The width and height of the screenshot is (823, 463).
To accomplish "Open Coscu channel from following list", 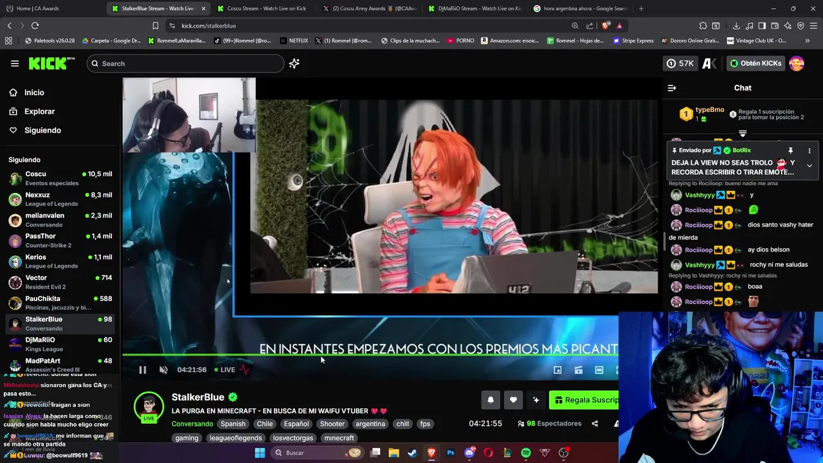I will point(61,178).
